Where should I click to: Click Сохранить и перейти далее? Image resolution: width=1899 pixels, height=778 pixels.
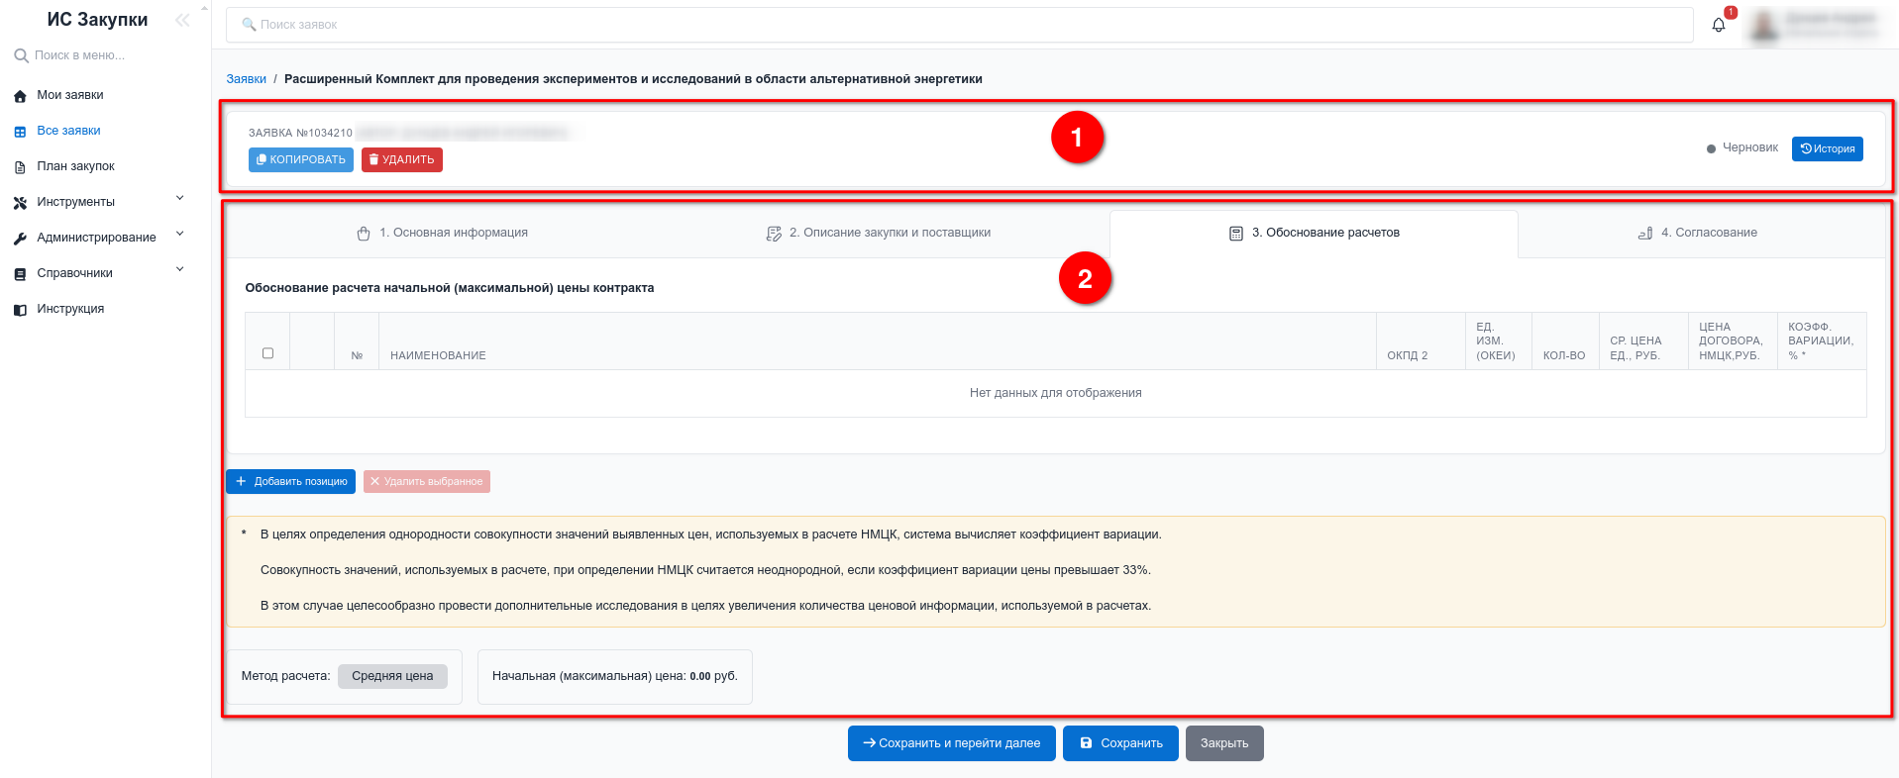point(952,743)
